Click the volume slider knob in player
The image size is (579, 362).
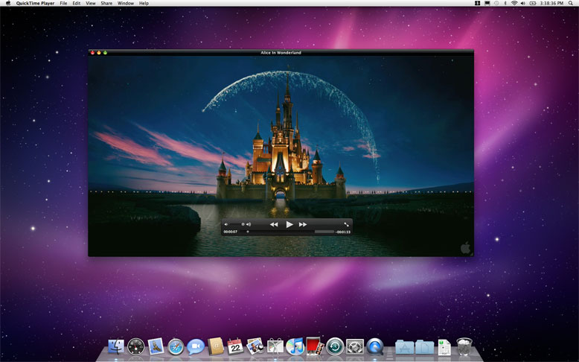coord(243,224)
